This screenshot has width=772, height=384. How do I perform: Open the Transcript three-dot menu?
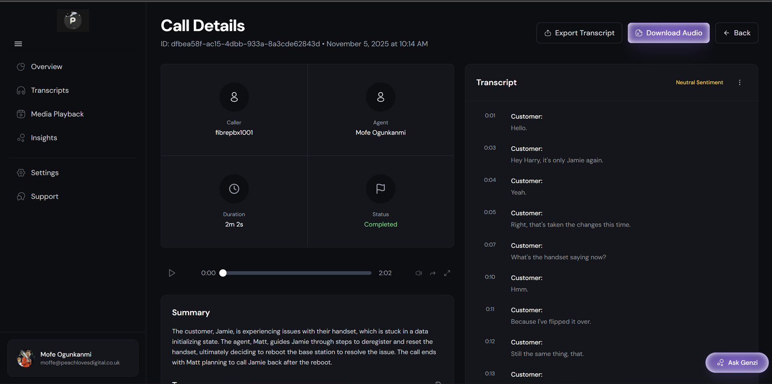click(x=740, y=82)
